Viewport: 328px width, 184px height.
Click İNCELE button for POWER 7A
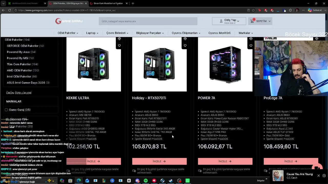[x=225, y=161]
